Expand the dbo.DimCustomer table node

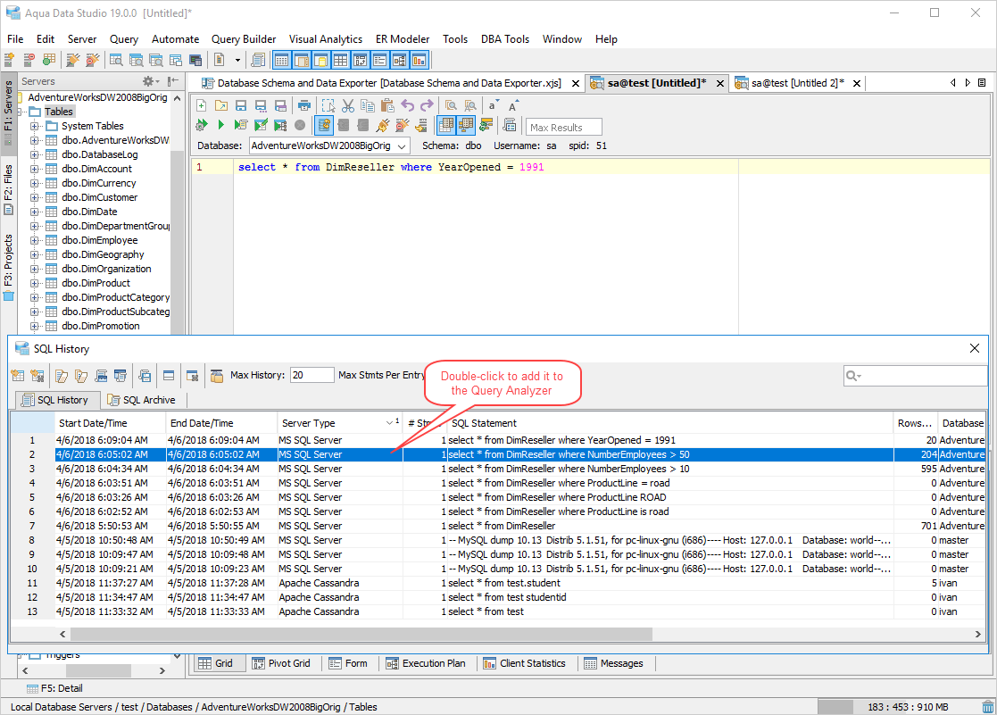(34, 197)
